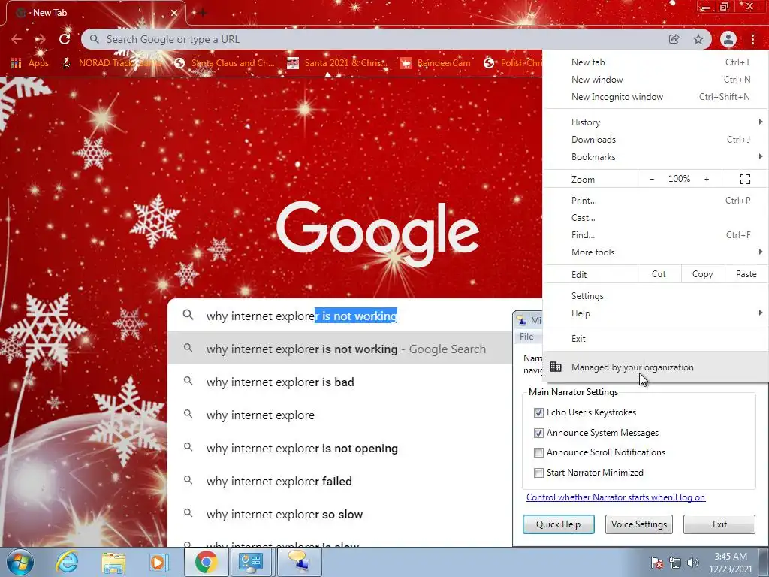Select Print... in the Chrome menu
This screenshot has width=769, height=577.
[656, 200]
